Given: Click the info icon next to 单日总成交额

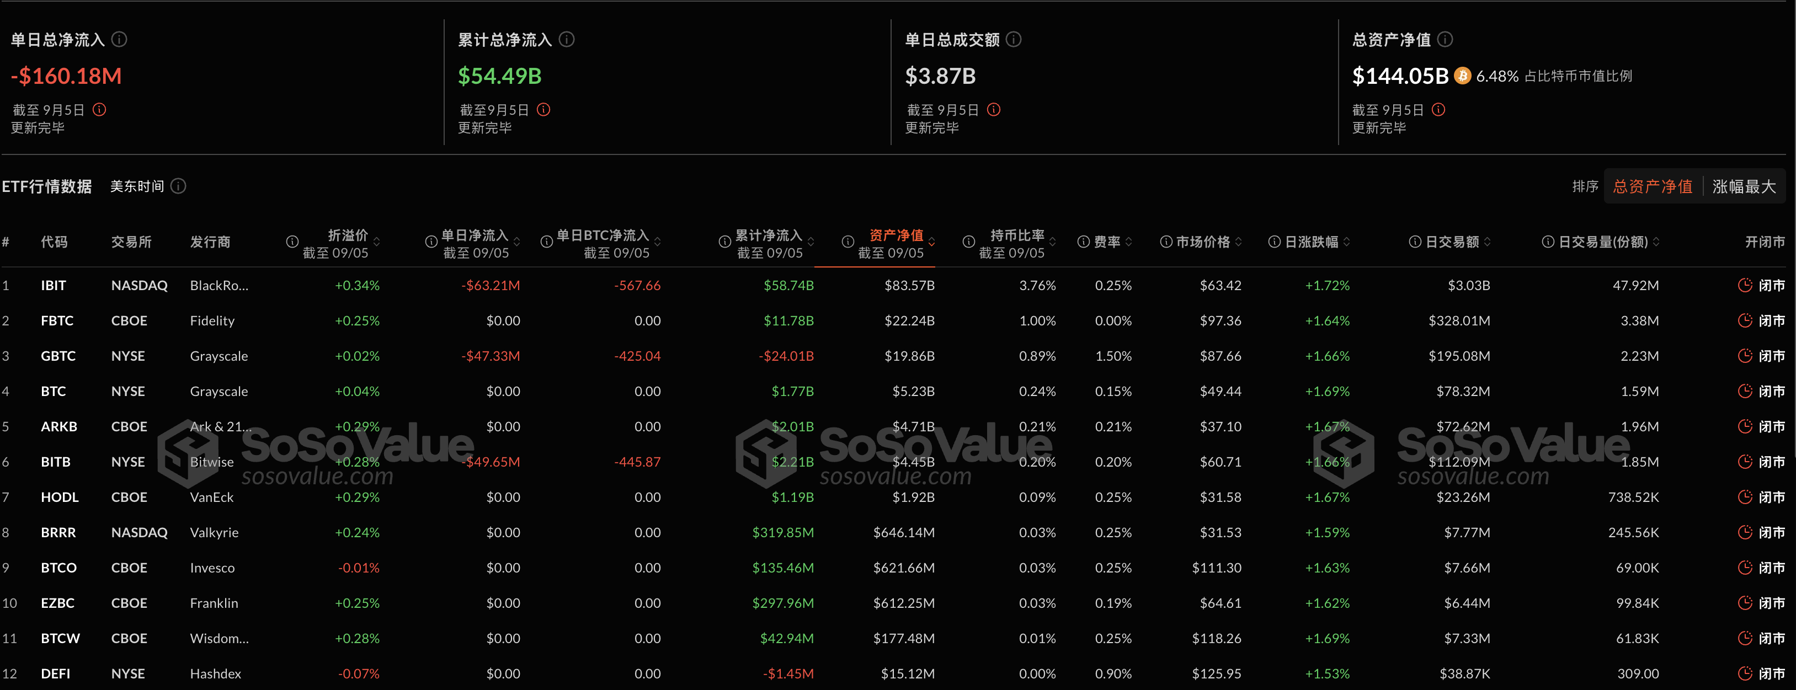Looking at the screenshot, I should [1015, 40].
